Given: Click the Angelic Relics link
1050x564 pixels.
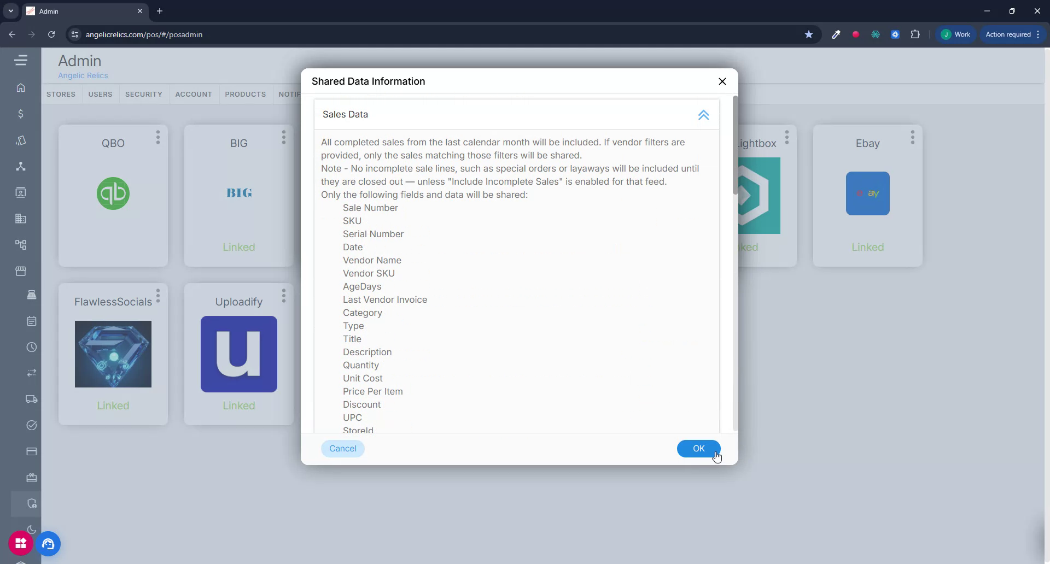Looking at the screenshot, I should pos(83,75).
